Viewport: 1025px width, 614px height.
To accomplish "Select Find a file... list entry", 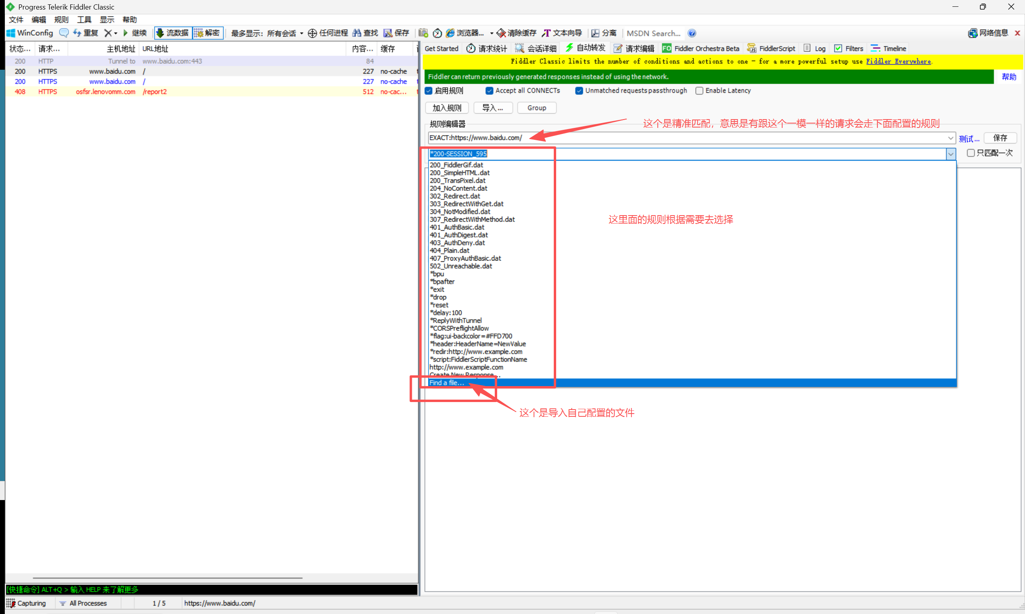I will (446, 383).
